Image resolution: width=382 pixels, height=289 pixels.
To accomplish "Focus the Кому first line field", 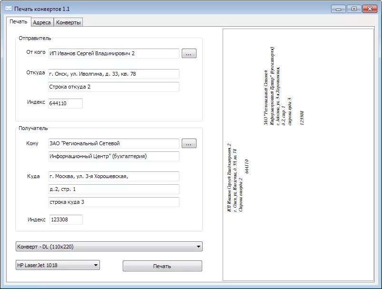I will click(x=114, y=144).
